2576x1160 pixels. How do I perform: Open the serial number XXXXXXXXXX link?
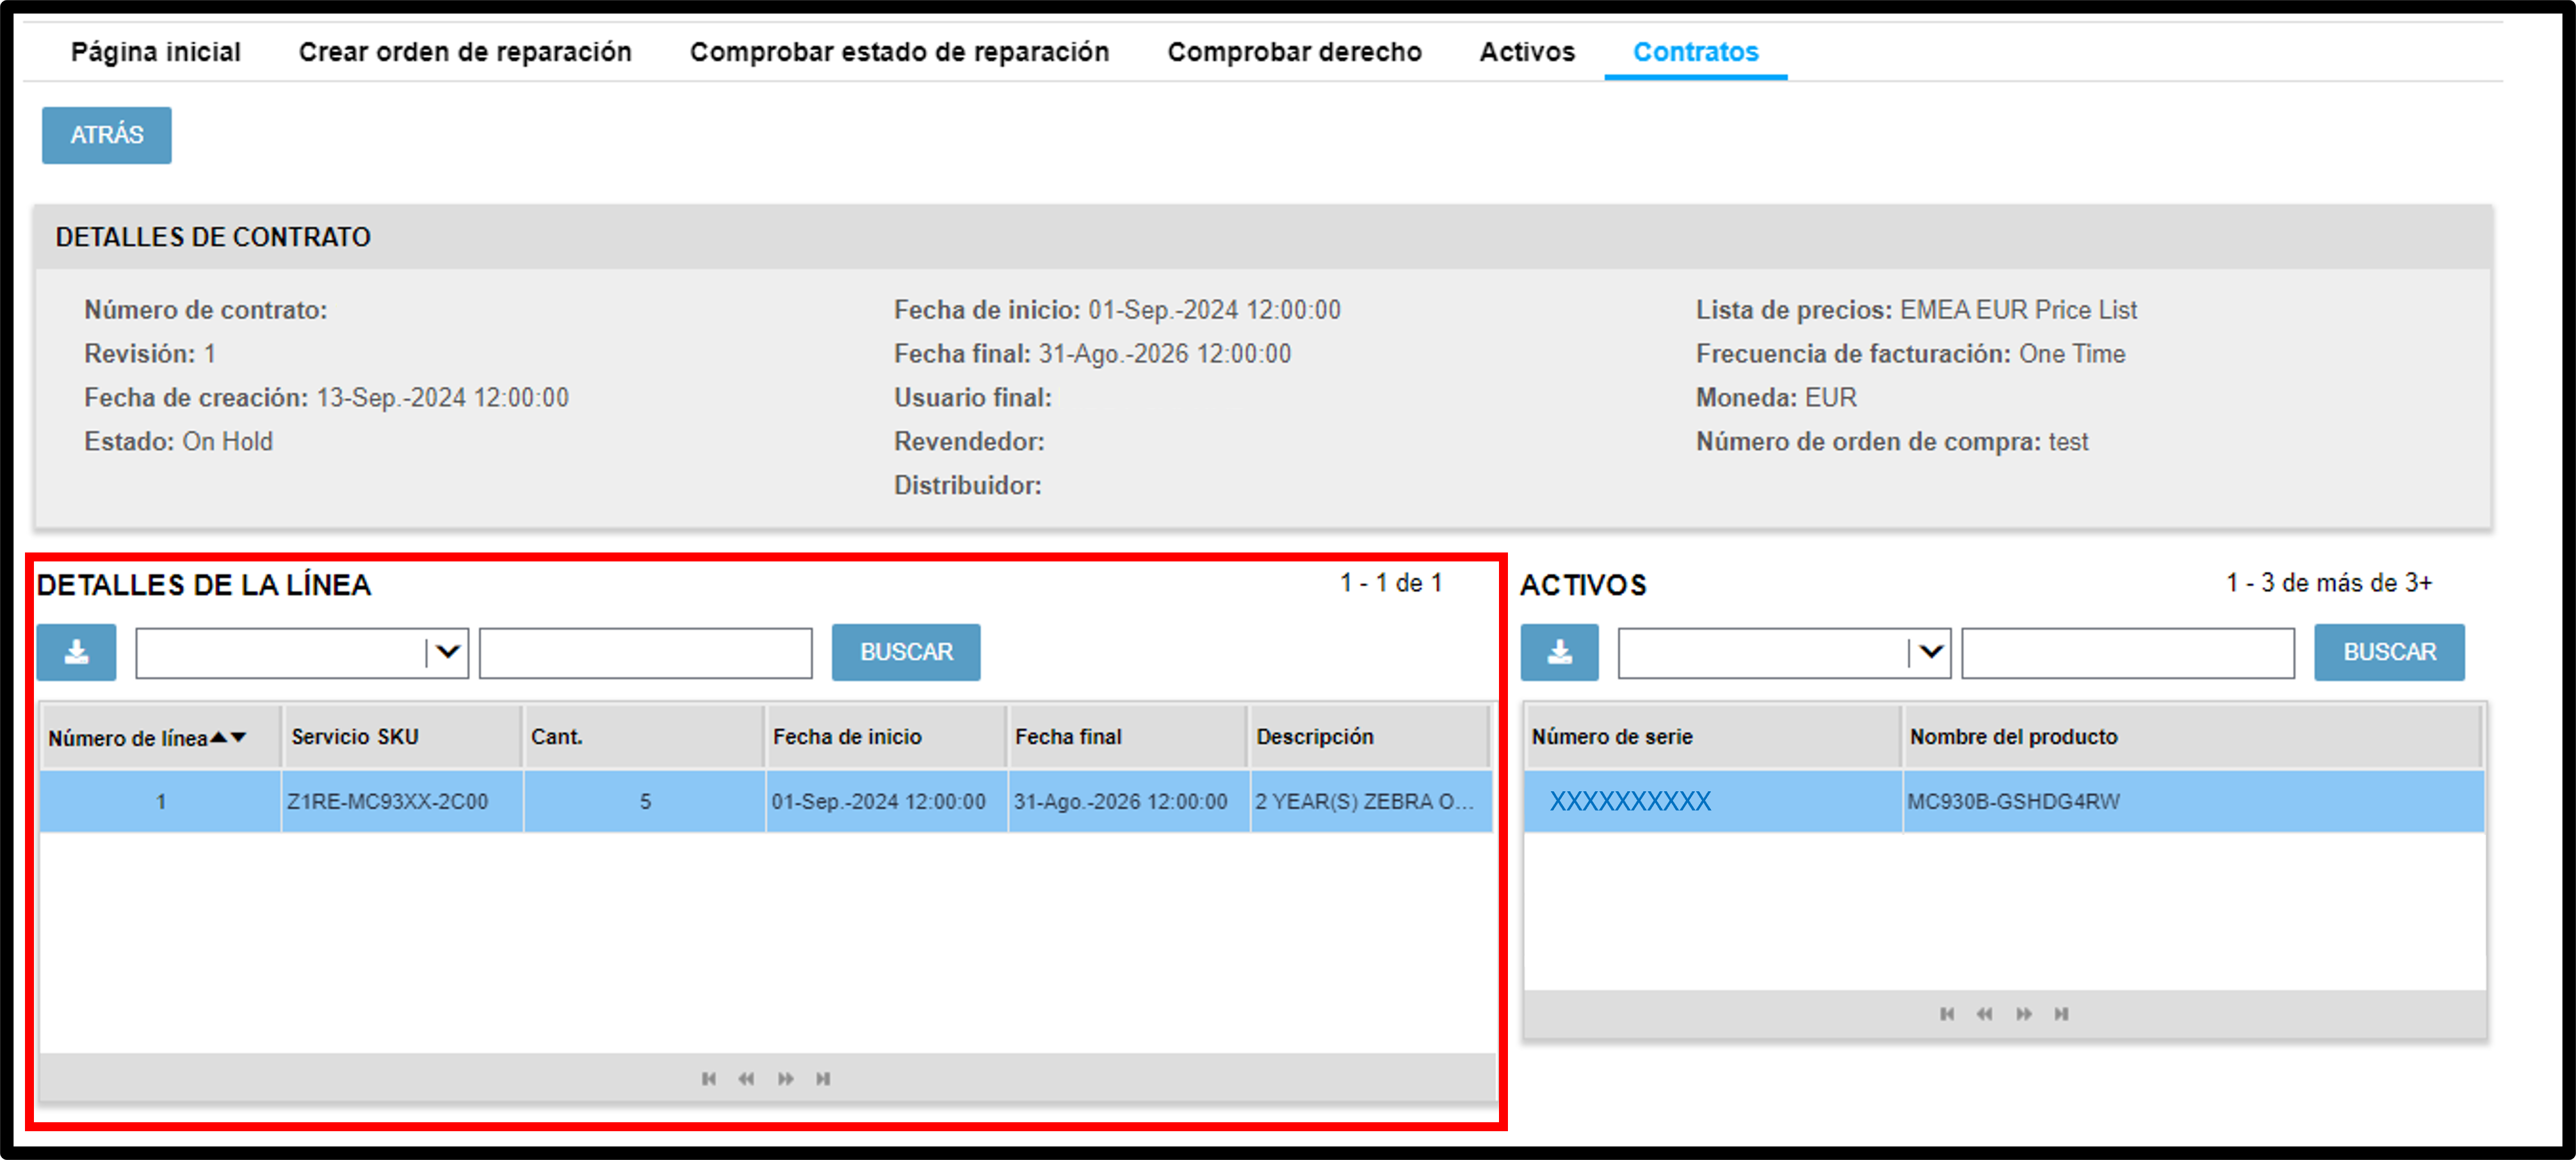[x=1629, y=801]
